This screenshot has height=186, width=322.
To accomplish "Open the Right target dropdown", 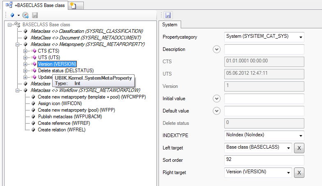I will pyautogui.click(x=289, y=172).
